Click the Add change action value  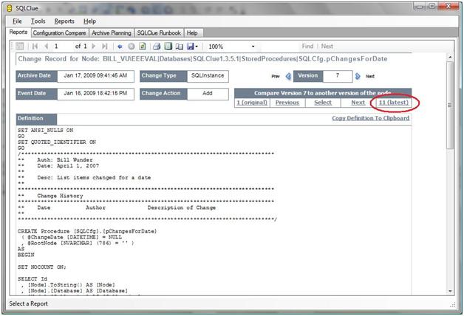208,94
